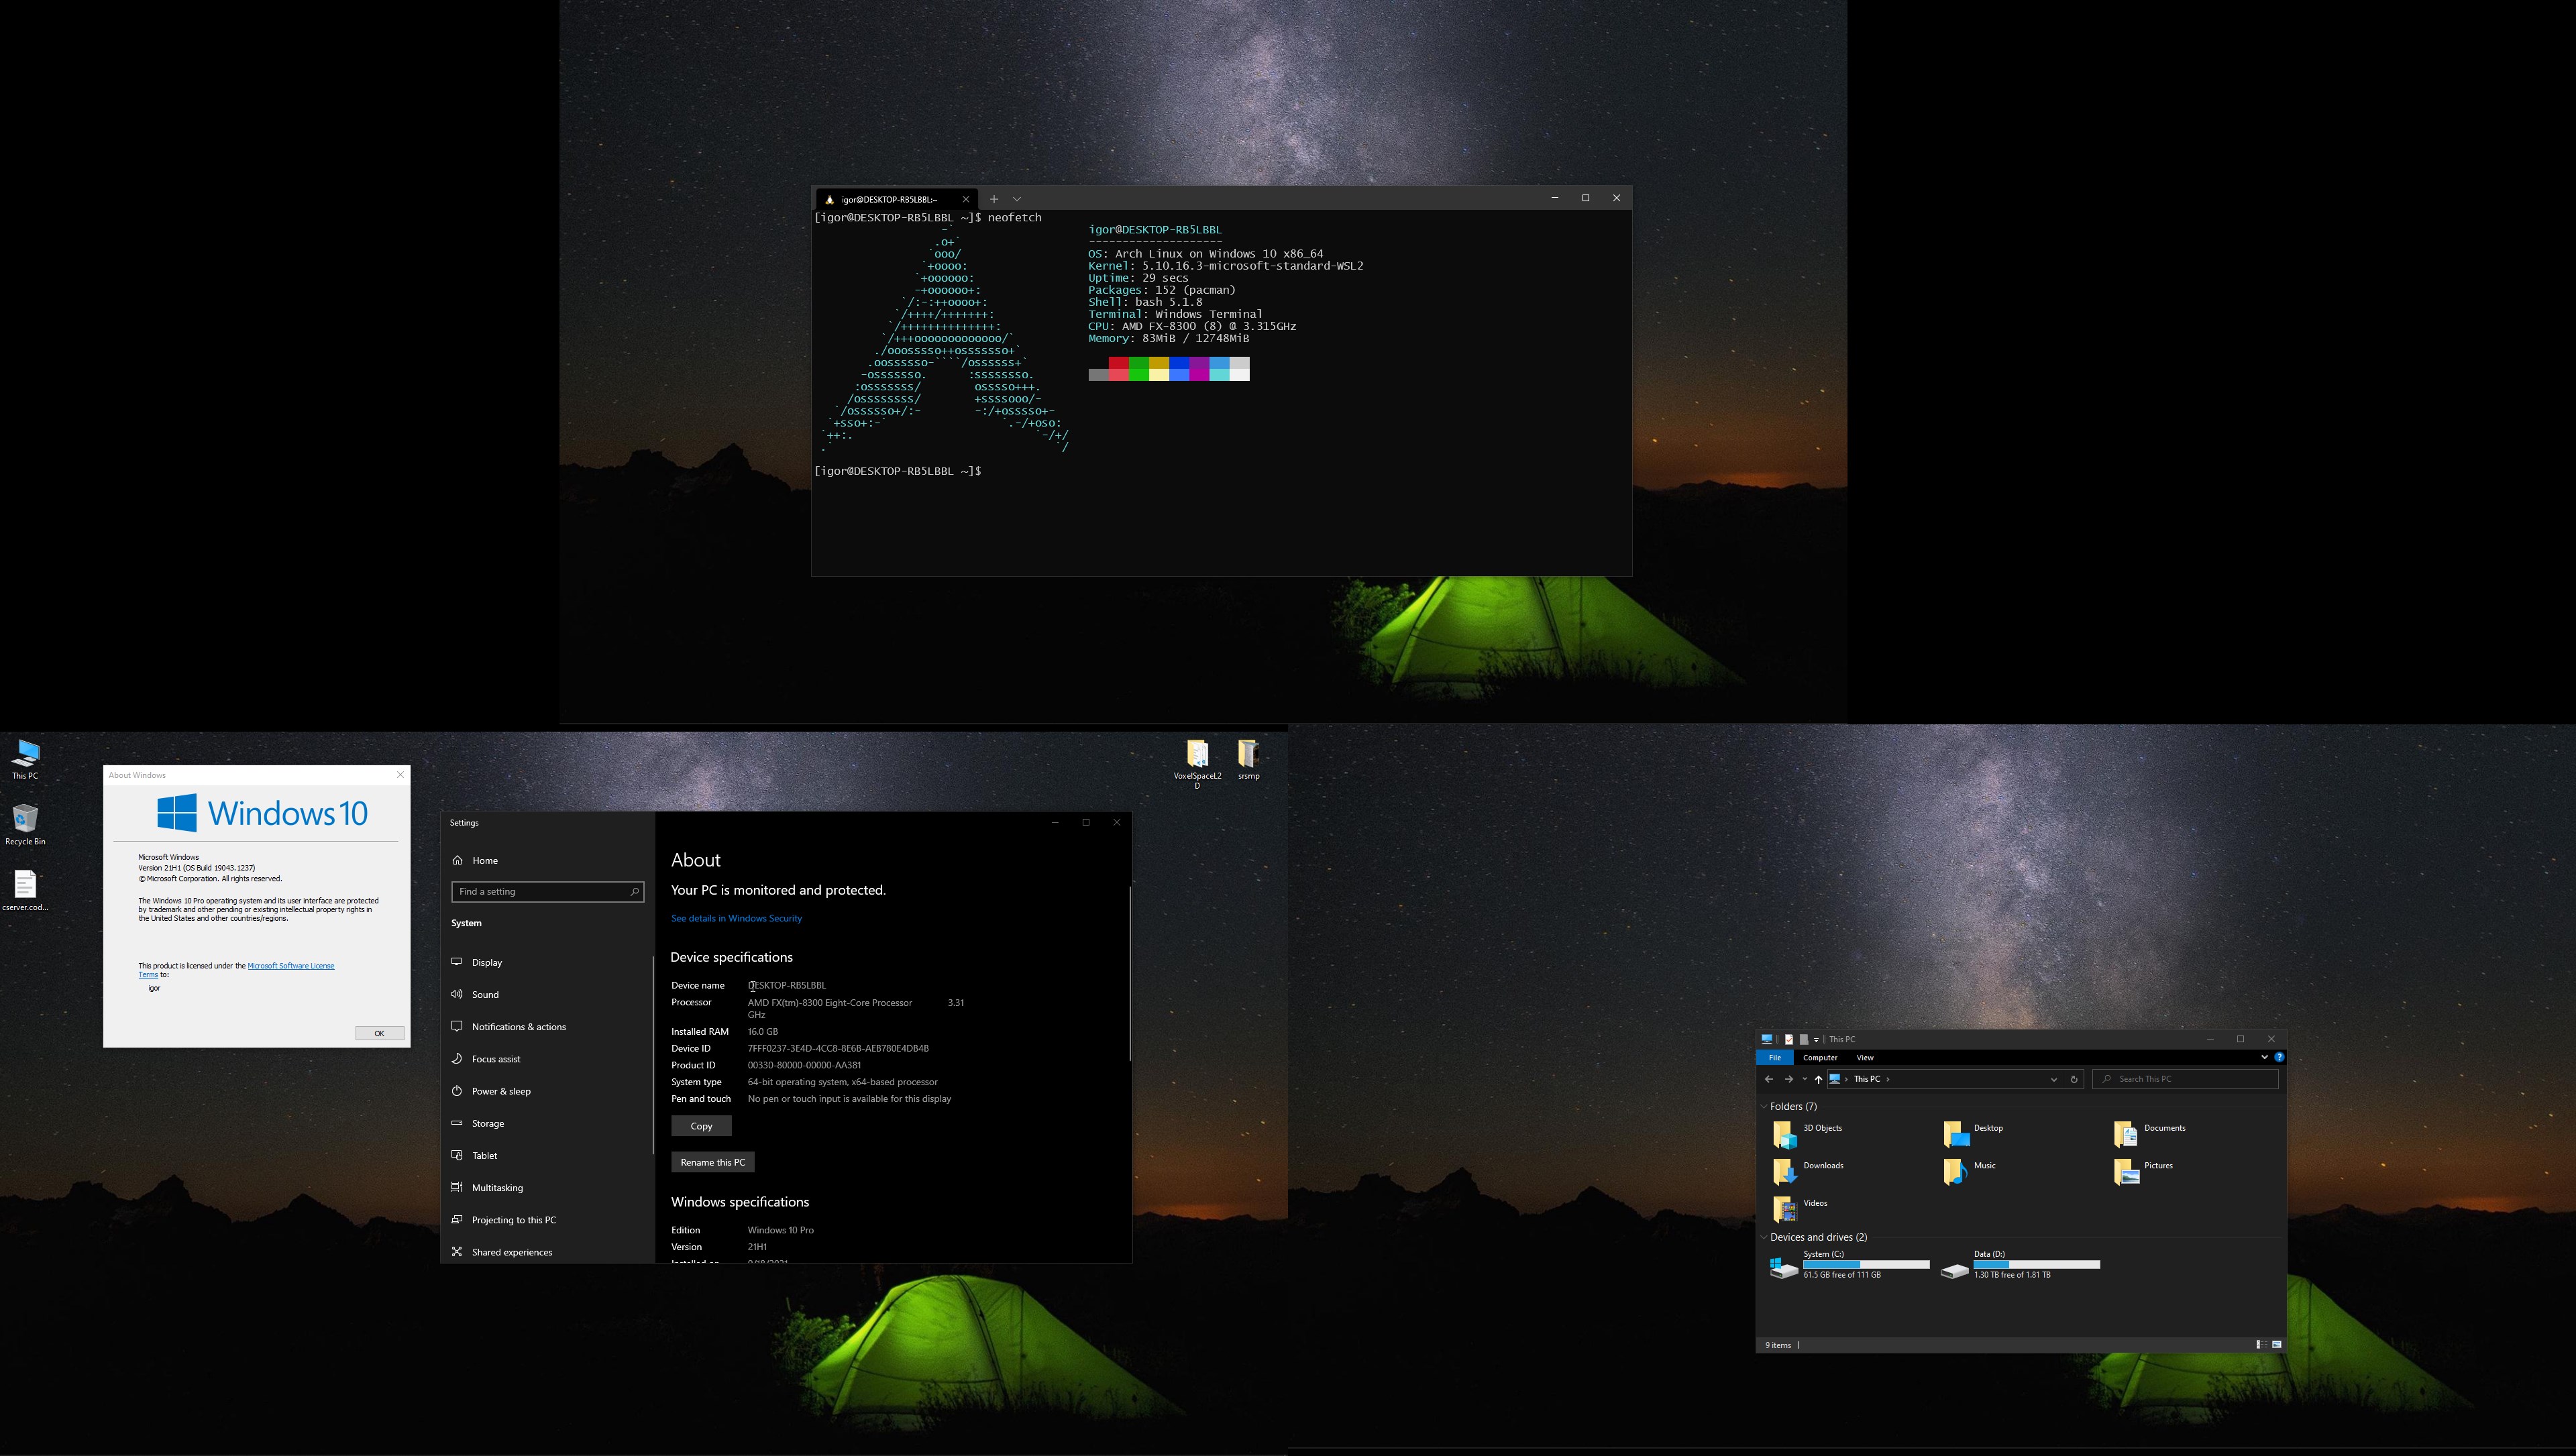Open terminal new tab profile dropdown

click(x=1016, y=199)
